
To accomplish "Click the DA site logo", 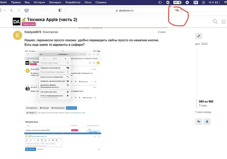I will (16, 22).
